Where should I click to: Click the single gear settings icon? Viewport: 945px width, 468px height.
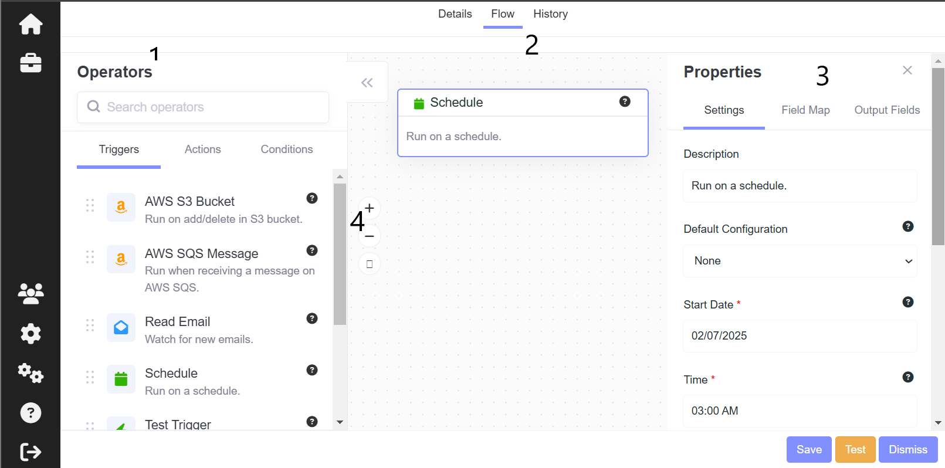(31, 334)
